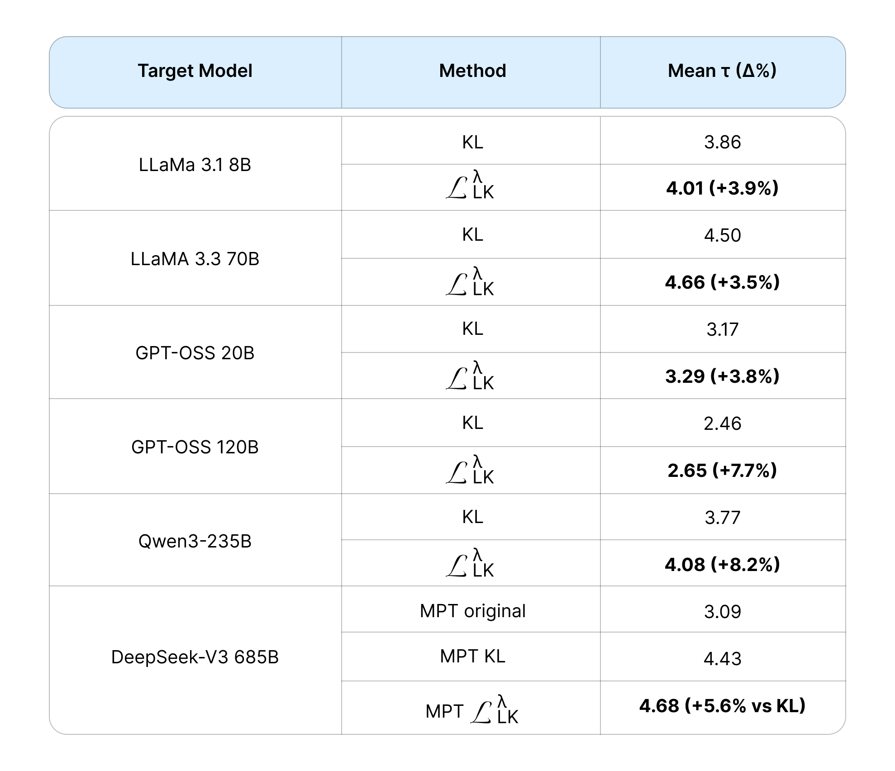Click the 4.50 value cell

[722, 235]
